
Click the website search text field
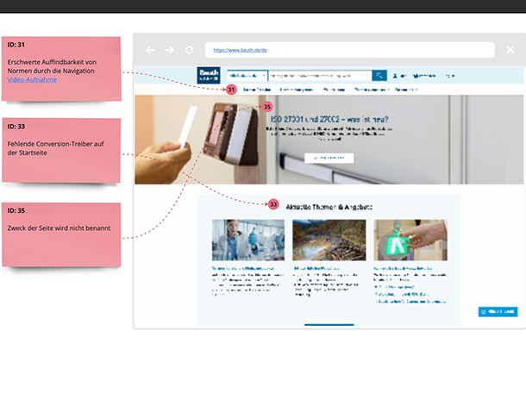click(319, 76)
